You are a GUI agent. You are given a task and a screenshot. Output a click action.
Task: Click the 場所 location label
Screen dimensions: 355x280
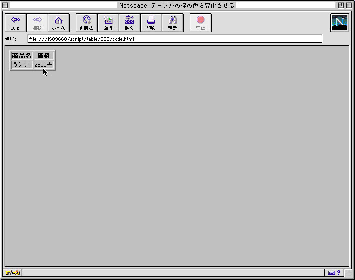pyautogui.click(x=11, y=39)
